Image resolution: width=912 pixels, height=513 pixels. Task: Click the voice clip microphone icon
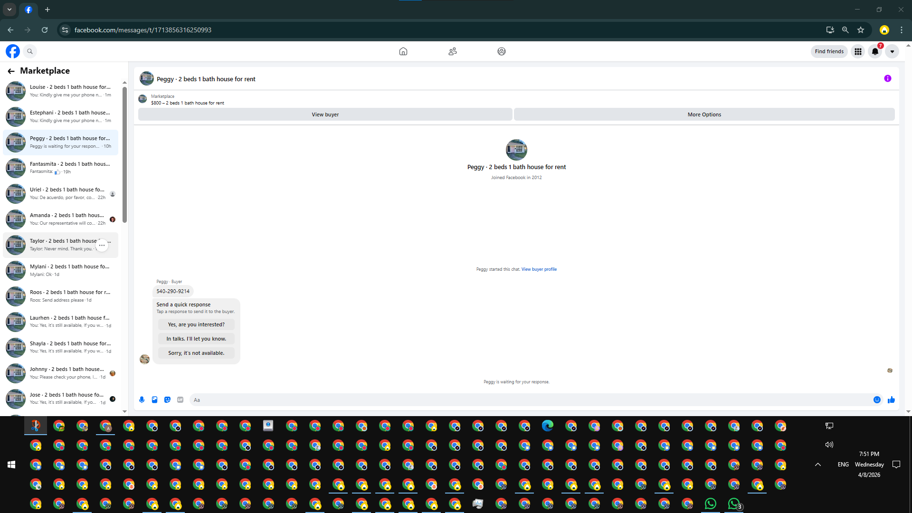point(142,400)
